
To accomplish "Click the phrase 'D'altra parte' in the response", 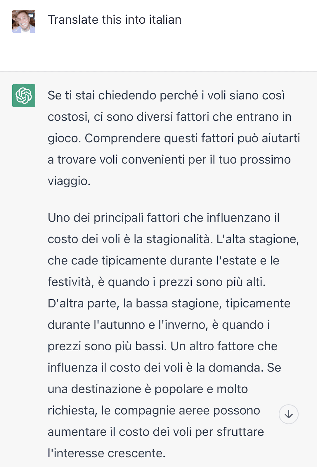I will 83,304.
